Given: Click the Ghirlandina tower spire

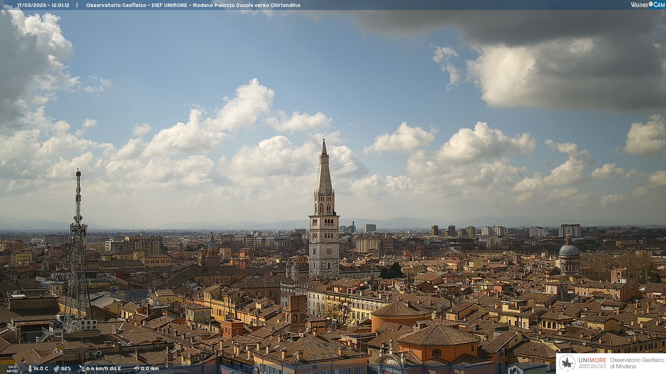Looking at the screenshot, I should coord(324,173).
